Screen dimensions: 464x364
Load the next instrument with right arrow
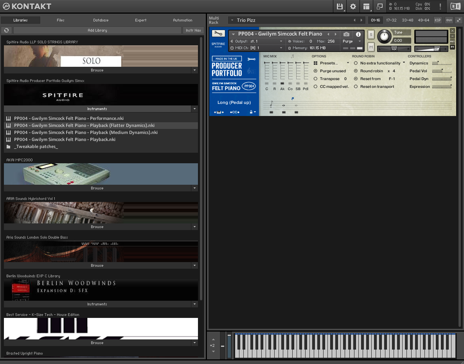(x=336, y=34)
